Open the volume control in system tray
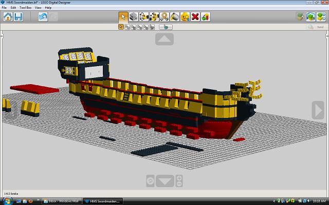 click(308, 201)
